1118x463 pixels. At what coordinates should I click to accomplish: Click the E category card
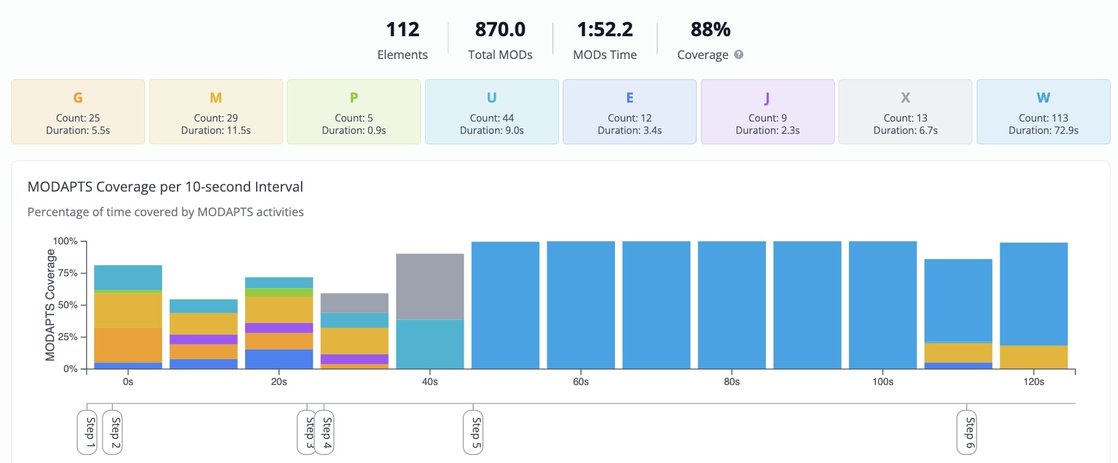[x=629, y=112]
